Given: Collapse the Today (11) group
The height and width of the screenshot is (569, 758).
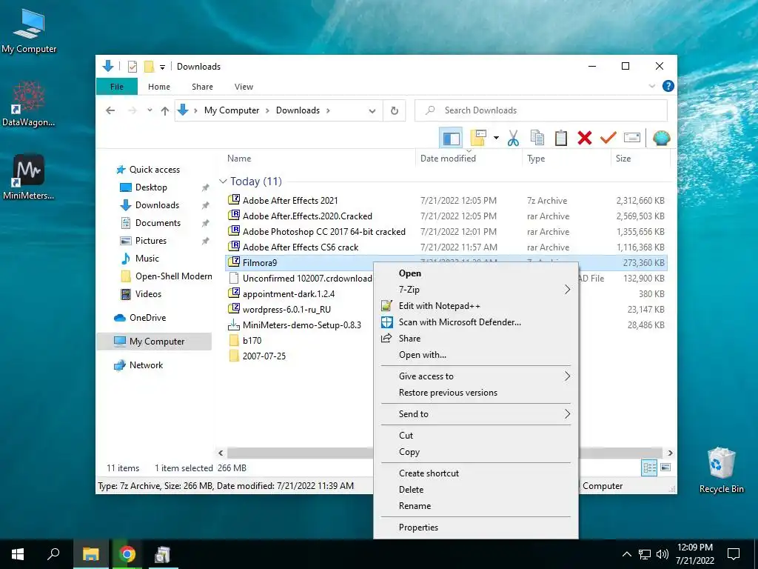Looking at the screenshot, I should pyautogui.click(x=223, y=182).
